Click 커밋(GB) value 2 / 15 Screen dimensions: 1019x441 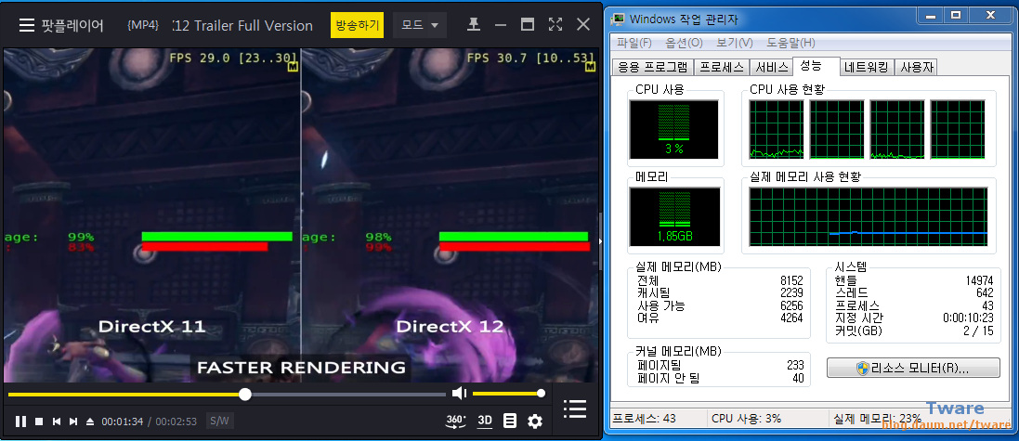(979, 331)
